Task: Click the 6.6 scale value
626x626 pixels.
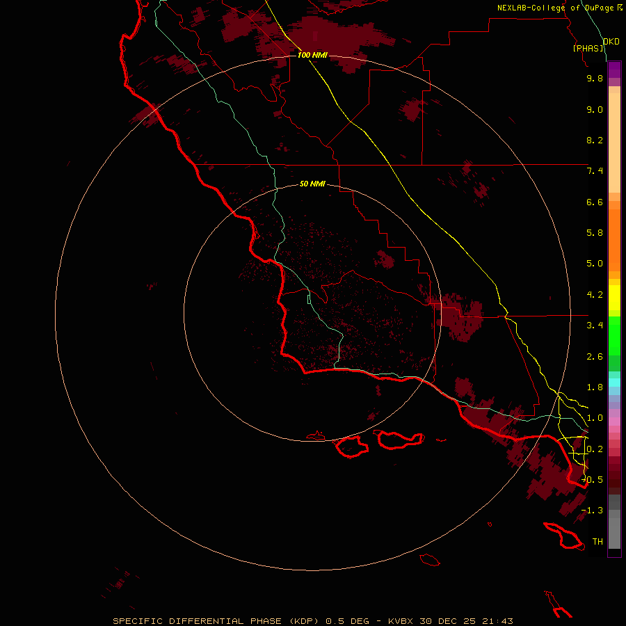Action: point(595,202)
